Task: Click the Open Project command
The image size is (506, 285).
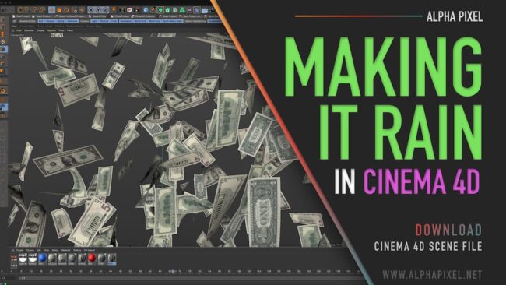Action: pos(41,16)
